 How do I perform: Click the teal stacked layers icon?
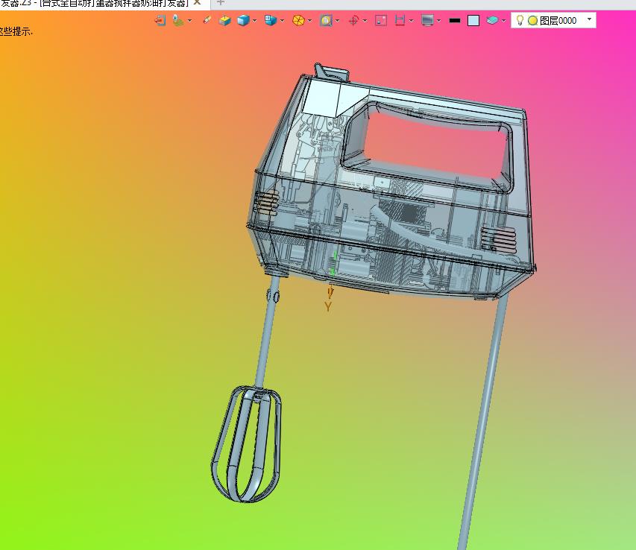[x=492, y=21]
